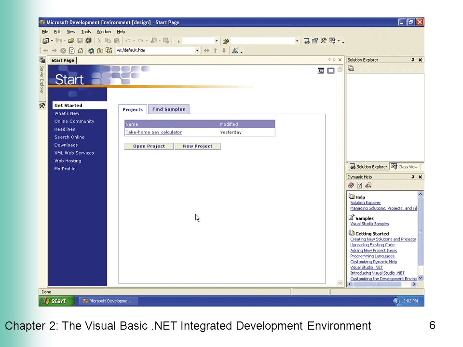Click the Font Size icon in web toolbar
Viewport: 463px width, 347px height.
click(x=235, y=51)
